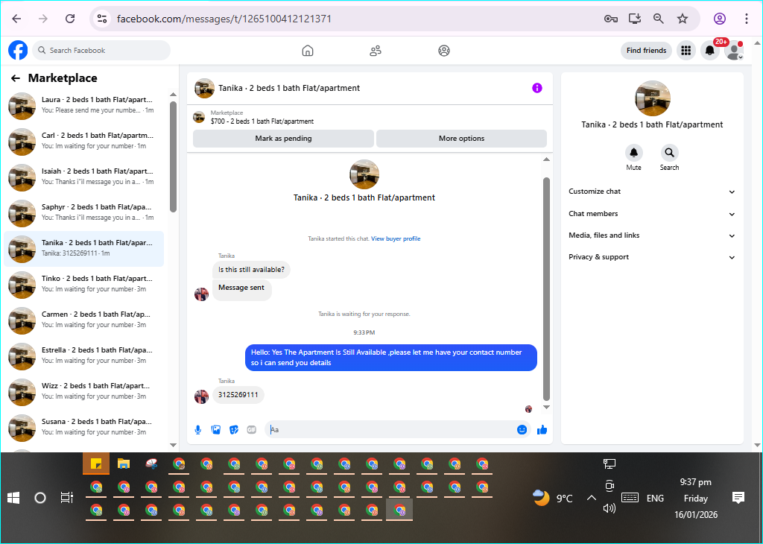The image size is (763, 544).
Task: Open the browser password key icon
Action: 611,19
